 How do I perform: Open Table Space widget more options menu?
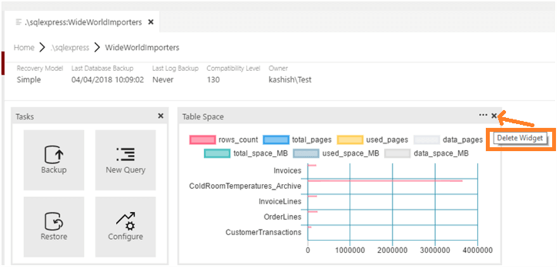click(x=483, y=115)
